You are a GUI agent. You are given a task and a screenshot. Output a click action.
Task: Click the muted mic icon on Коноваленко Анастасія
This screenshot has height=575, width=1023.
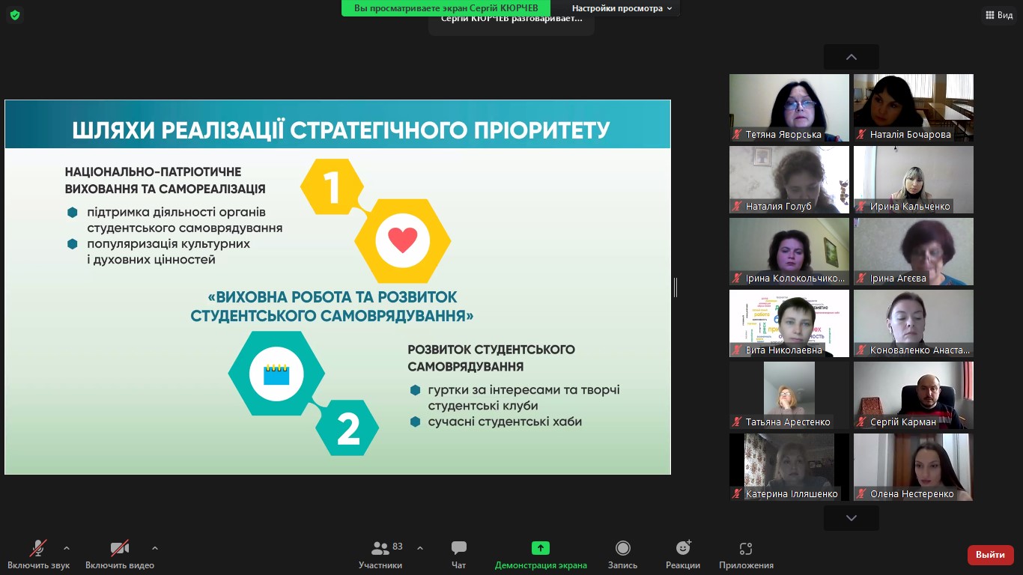862,350
